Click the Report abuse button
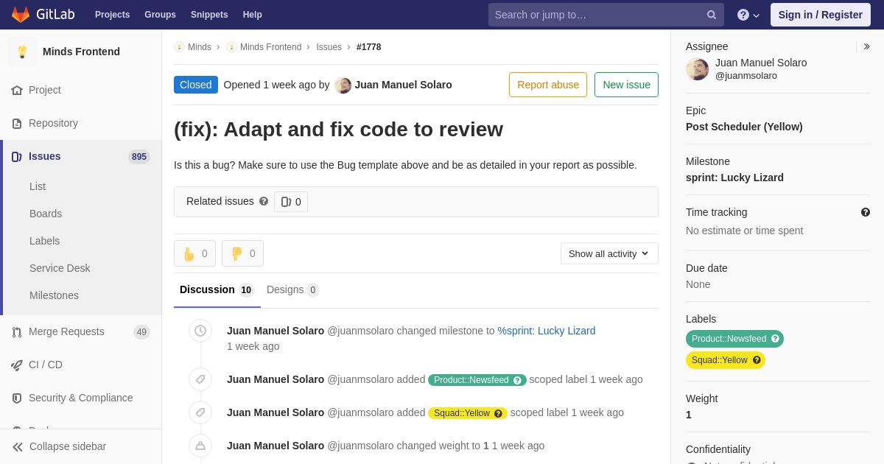Viewport: 884px width, 464px height. [548, 85]
